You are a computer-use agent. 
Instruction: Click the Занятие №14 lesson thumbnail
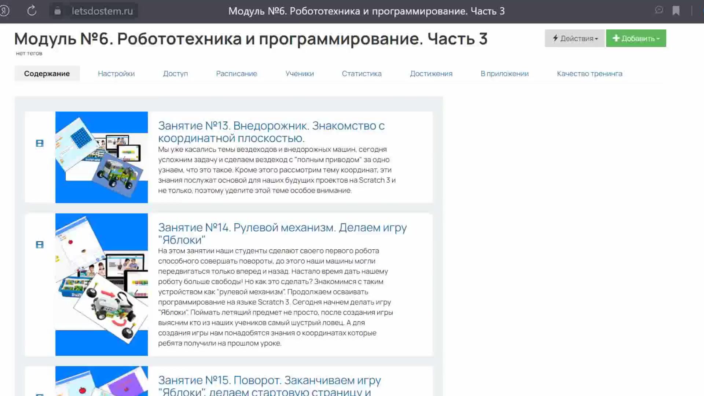(x=102, y=285)
